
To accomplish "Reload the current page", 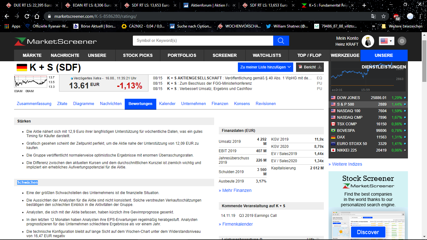I will click(x=27, y=16).
